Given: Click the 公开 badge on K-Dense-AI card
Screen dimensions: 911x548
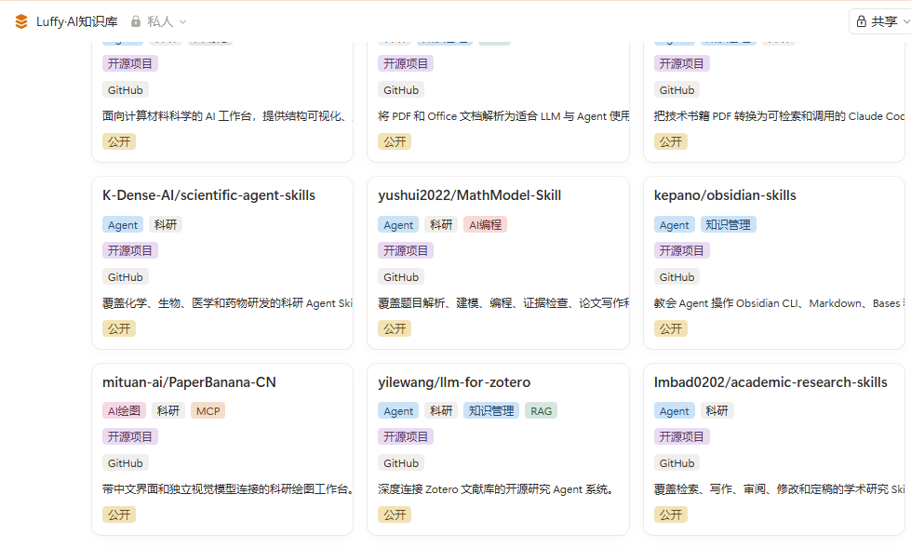Looking at the screenshot, I should pyautogui.click(x=119, y=329).
